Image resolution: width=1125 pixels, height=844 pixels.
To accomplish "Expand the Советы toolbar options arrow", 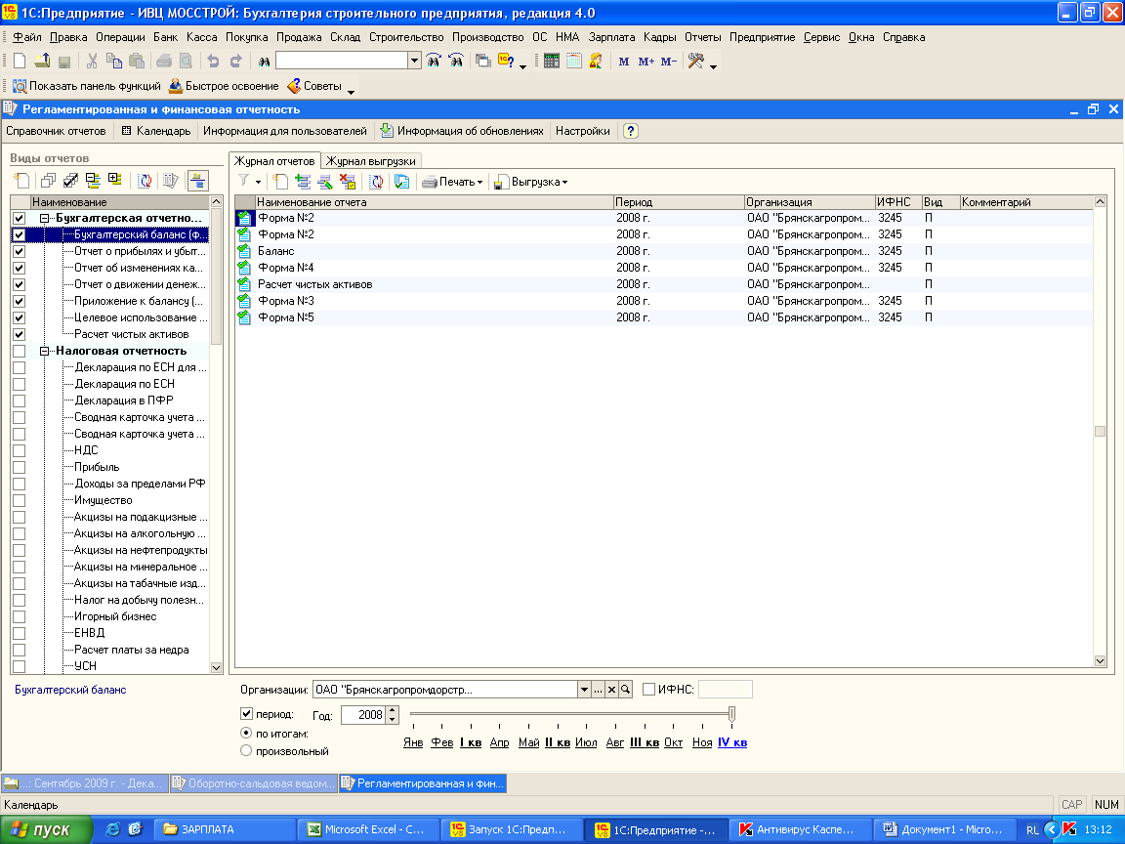I will pyautogui.click(x=351, y=92).
